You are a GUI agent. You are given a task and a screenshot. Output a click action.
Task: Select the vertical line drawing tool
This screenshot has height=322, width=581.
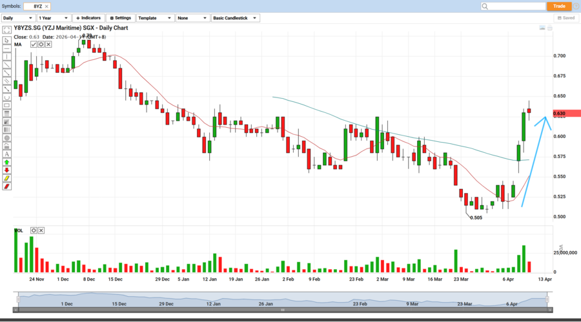point(6,57)
